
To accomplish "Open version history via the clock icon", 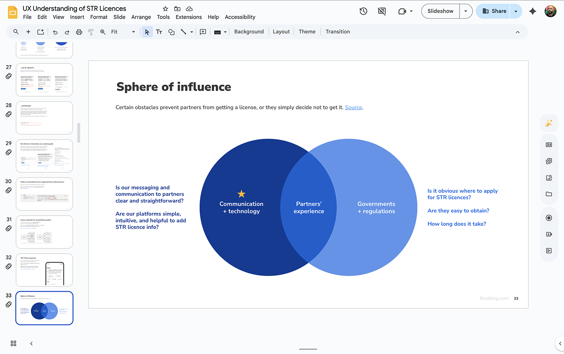I will click(x=363, y=11).
